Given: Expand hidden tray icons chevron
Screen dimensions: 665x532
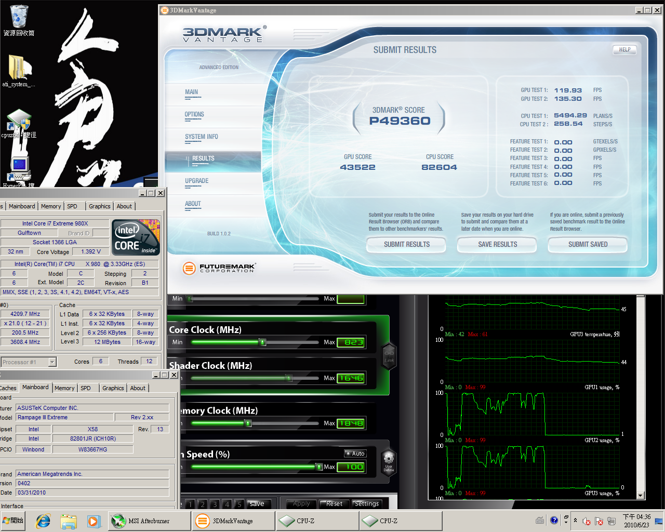Looking at the screenshot, I should click(x=575, y=521).
